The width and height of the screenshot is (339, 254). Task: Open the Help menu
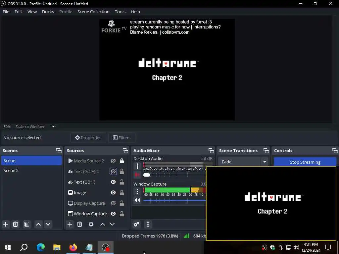point(135,12)
